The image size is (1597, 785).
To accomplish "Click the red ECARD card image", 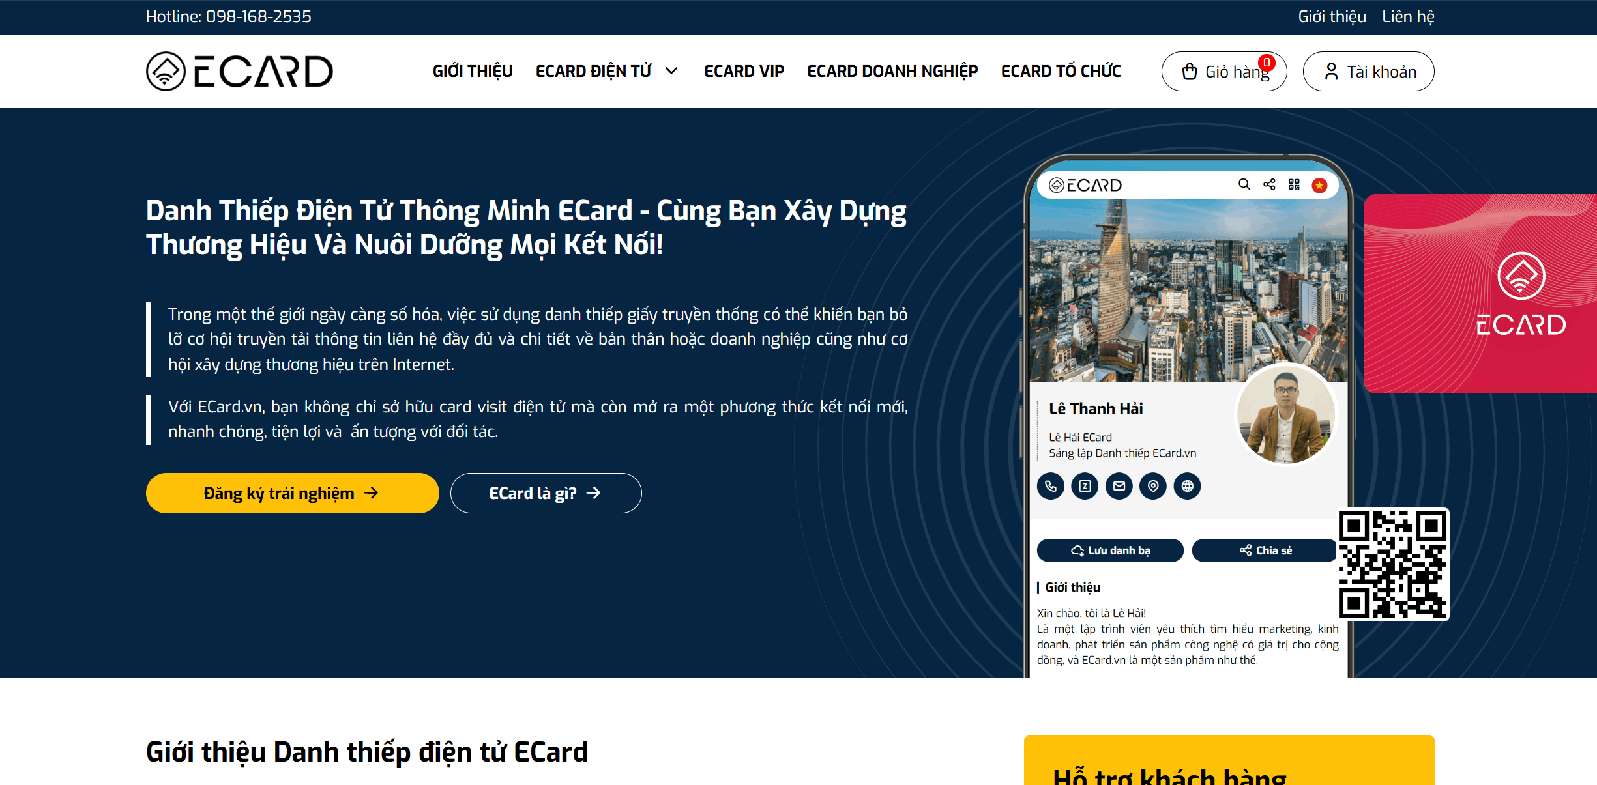I will 1480,293.
